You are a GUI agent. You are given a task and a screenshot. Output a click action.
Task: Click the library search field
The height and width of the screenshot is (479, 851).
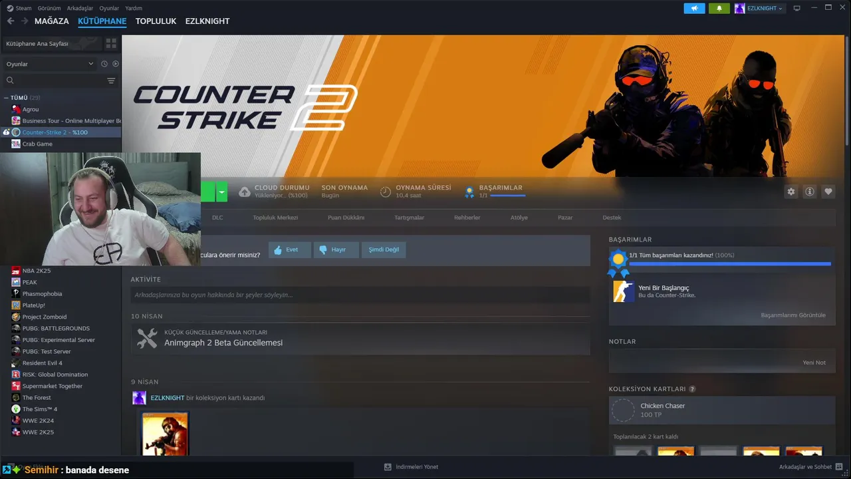tap(53, 80)
